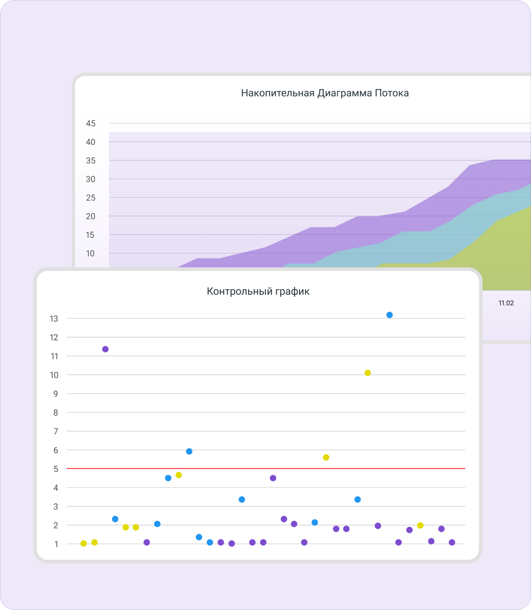Click the 45 label on flow diagram axis

pos(91,123)
